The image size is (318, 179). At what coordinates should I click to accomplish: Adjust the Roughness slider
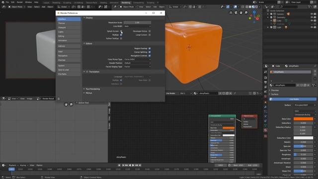(303, 155)
